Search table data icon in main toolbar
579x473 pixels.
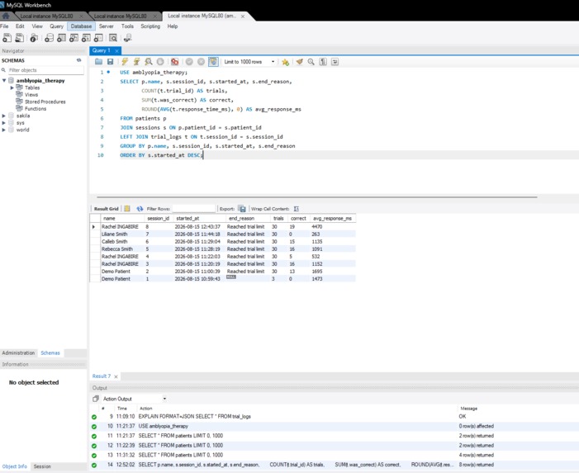click(x=113, y=38)
